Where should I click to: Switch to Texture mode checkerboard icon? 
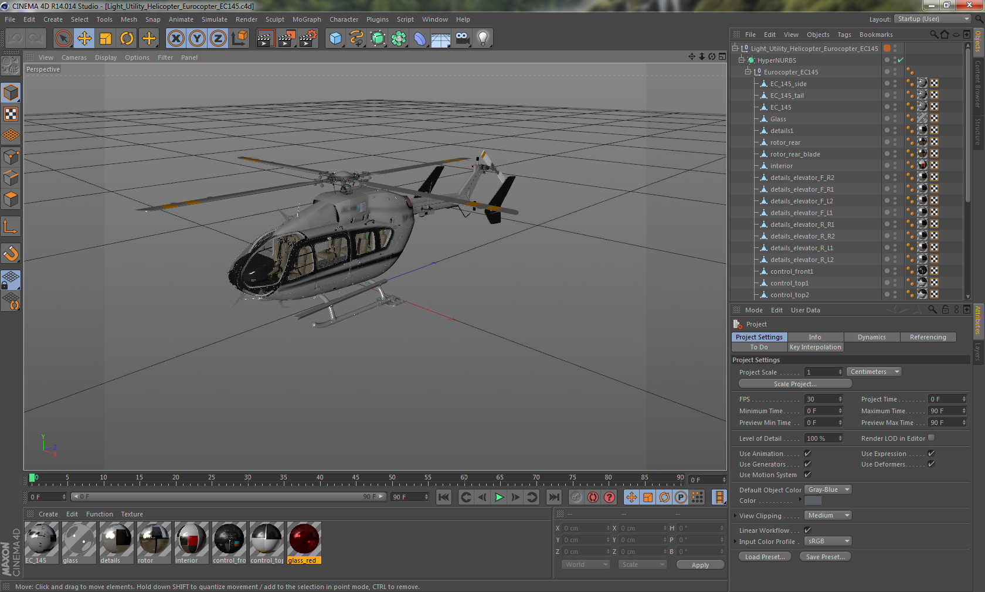tap(11, 114)
